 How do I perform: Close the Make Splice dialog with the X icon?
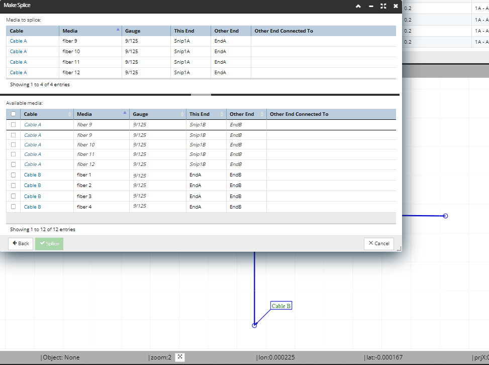tap(396, 6)
